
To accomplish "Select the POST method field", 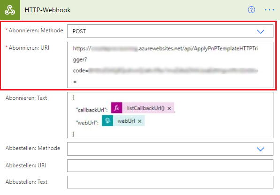I will [x=170, y=31].
